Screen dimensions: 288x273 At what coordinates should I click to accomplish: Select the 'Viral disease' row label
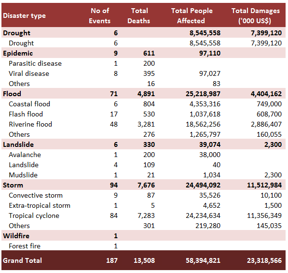[x=29, y=73]
